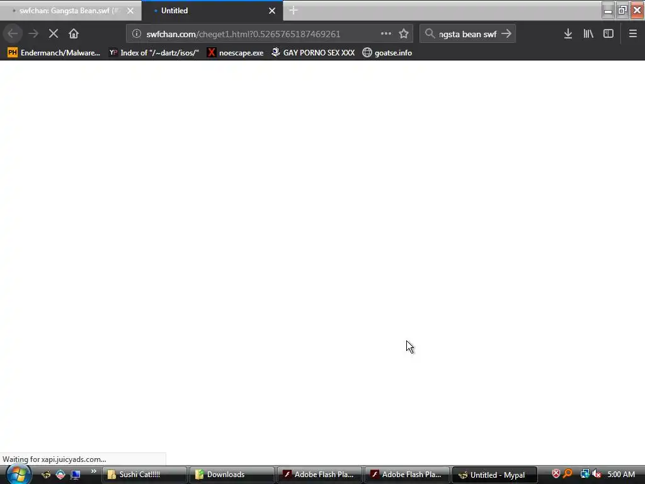This screenshot has width=645, height=484.
Task: Open the Endermanch/Malware bookmark
Action: click(x=54, y=53)
